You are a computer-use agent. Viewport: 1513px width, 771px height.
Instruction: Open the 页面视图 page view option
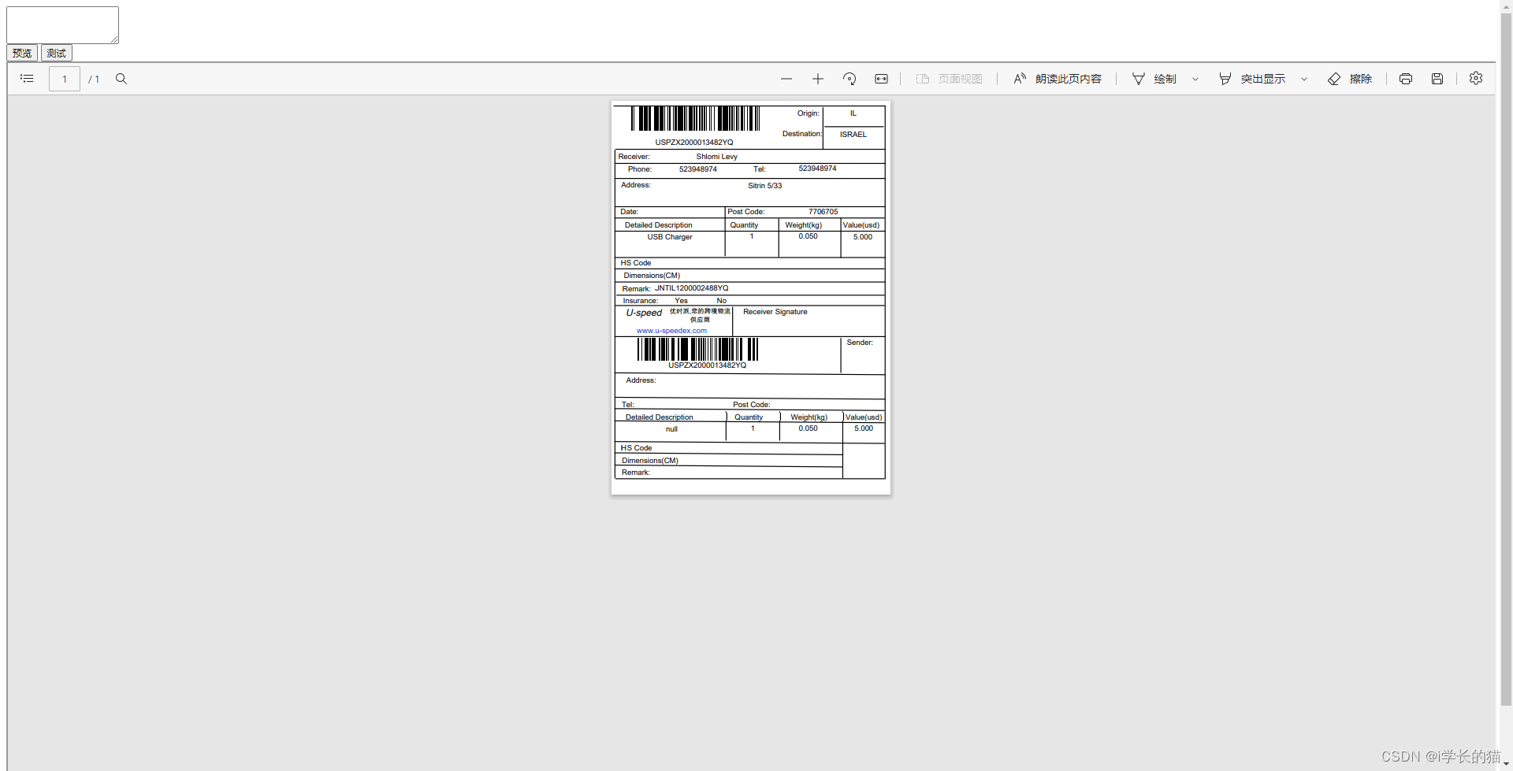[950, 79]
